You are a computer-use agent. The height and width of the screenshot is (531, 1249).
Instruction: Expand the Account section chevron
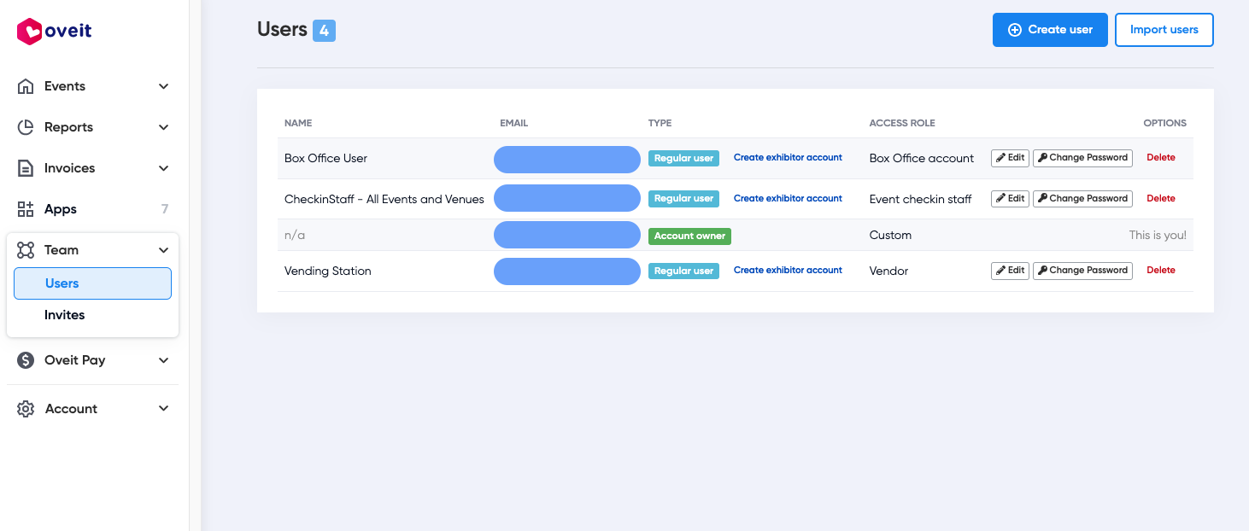click(x=164, y=409)
